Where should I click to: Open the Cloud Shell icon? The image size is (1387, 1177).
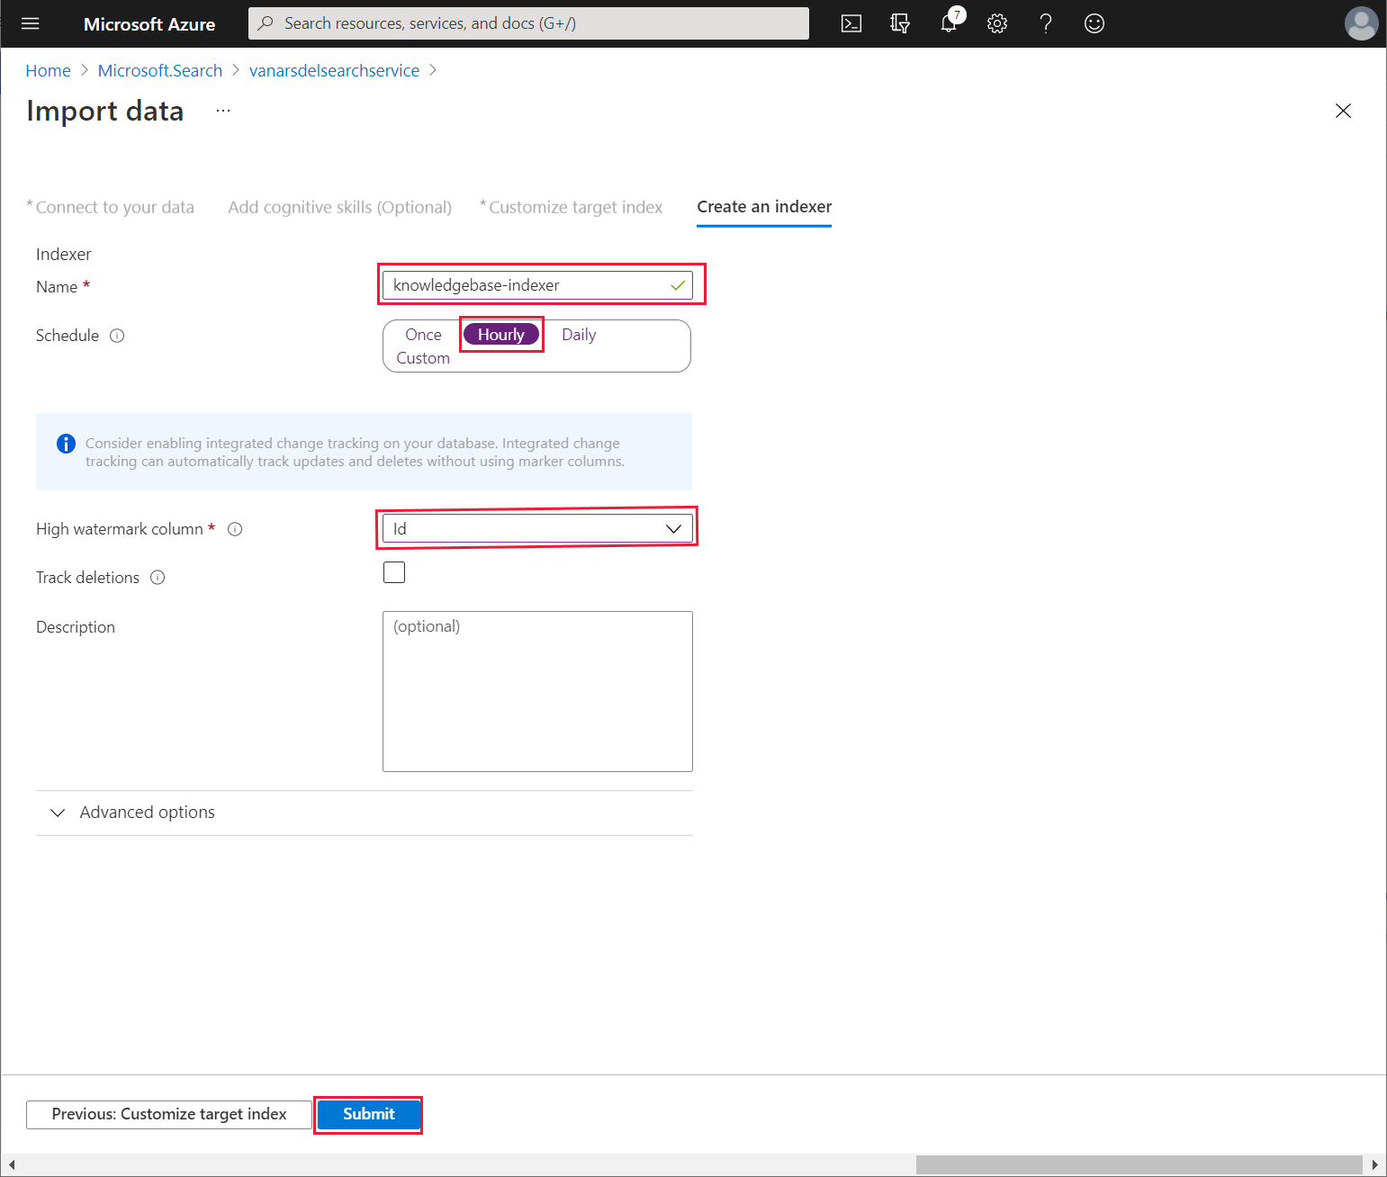tap(851, 23)
